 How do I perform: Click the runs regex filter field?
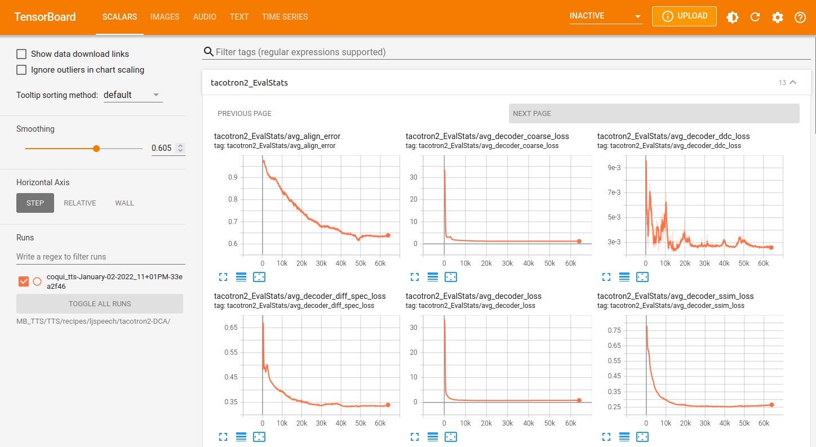pos(101,257)
